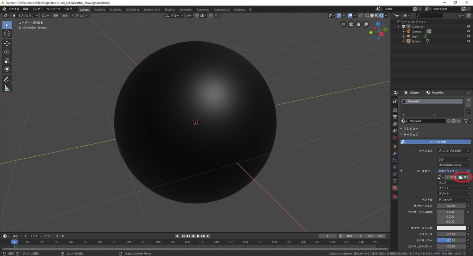
Task: Open the Object Mode dropdown
Action: [25, 15]
